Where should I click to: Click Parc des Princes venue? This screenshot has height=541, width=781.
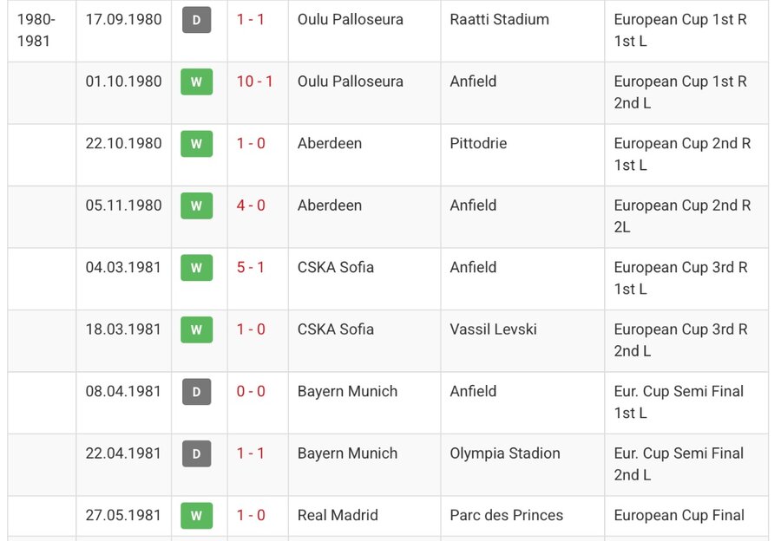coord(506,515)
